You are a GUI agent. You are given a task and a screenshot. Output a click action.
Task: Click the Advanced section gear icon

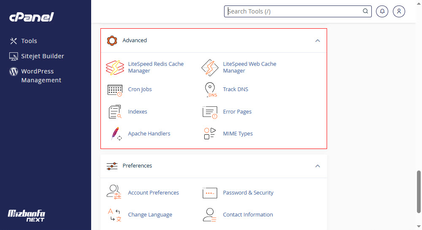(x=112, y=41)
